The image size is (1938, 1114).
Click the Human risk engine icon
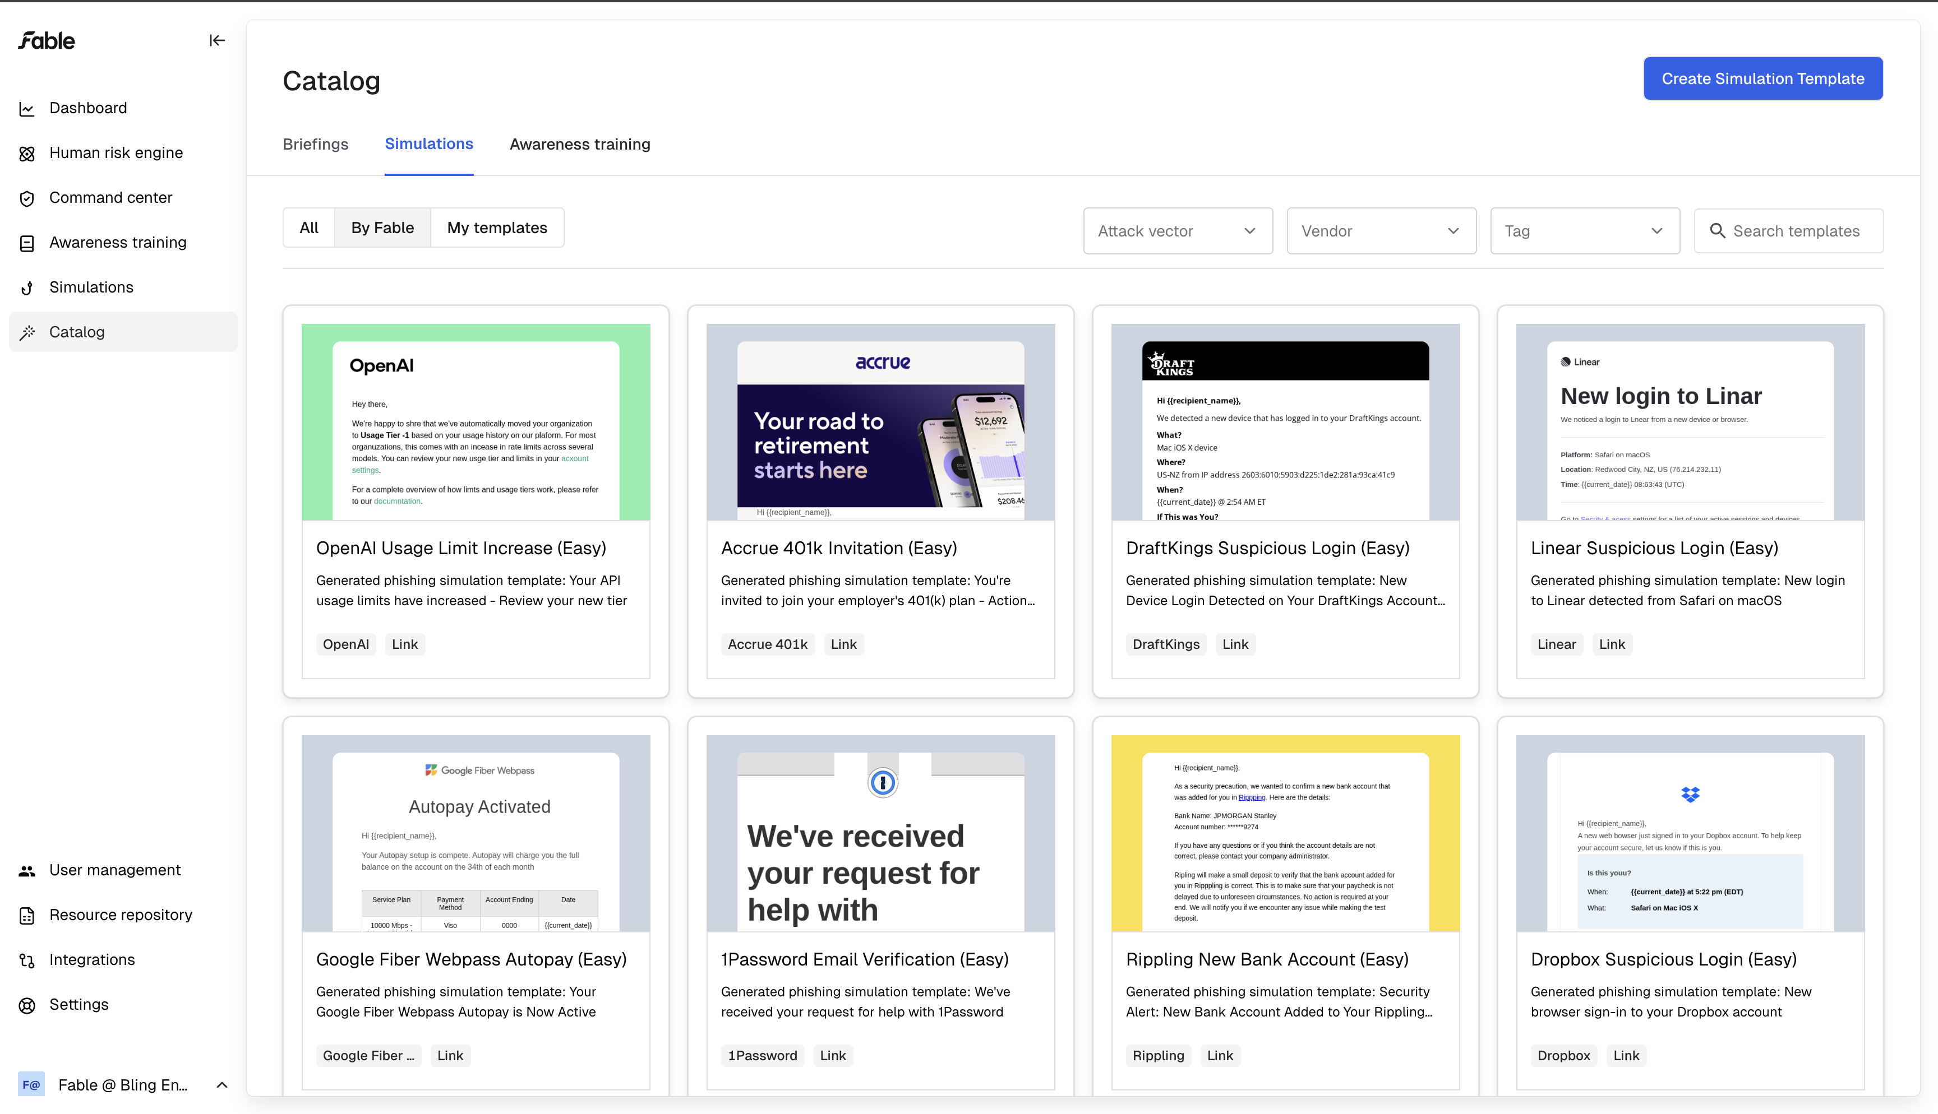[27, 154]
